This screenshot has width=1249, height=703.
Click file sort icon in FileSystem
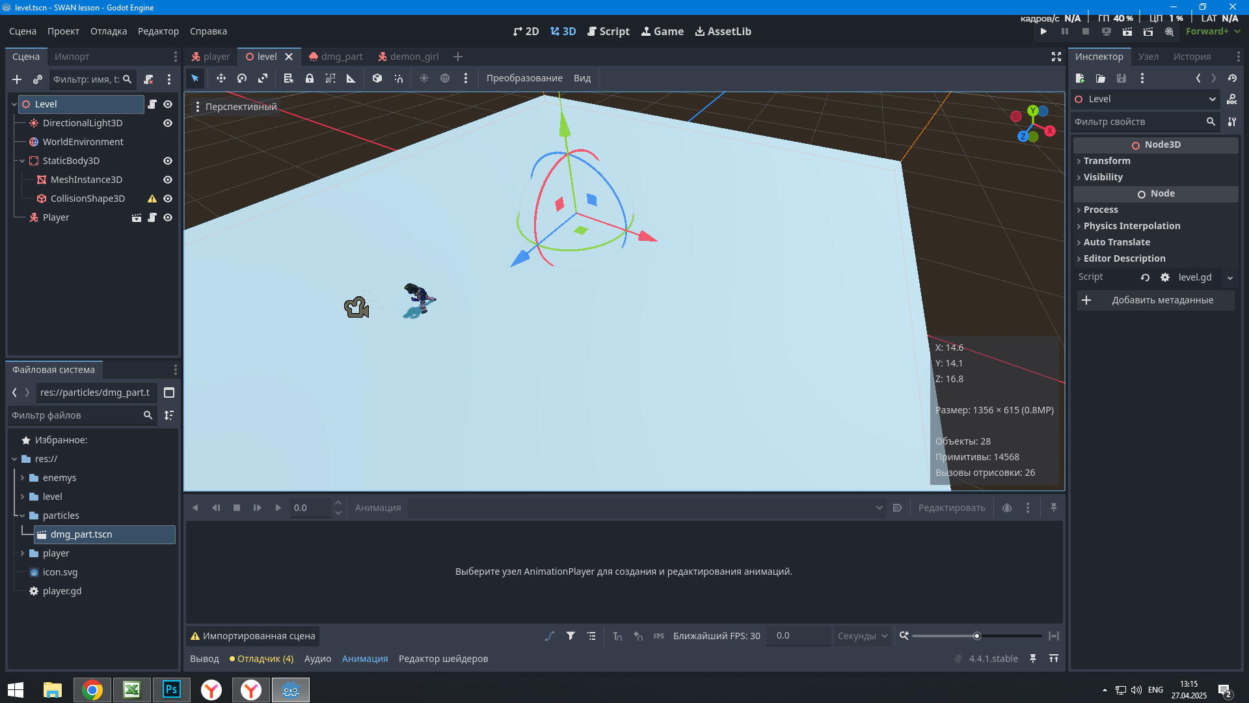(169, 415)
